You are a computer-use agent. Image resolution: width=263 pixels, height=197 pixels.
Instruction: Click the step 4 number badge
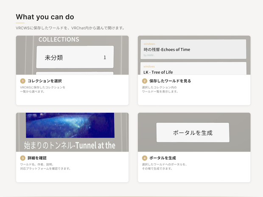tap(144, 158)
